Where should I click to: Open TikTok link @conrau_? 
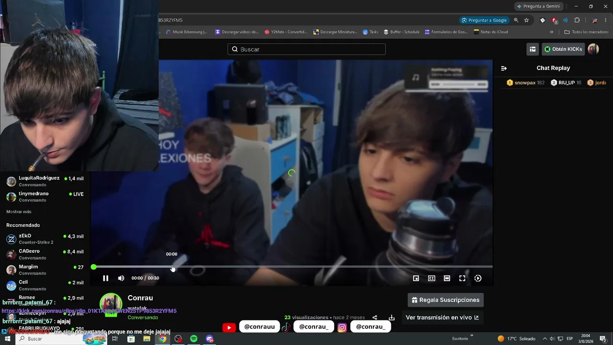[x=314, y=327]
